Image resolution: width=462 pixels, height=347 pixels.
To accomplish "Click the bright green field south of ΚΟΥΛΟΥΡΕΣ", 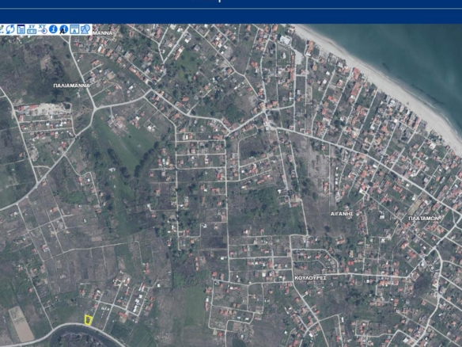I will click(195, 307).
